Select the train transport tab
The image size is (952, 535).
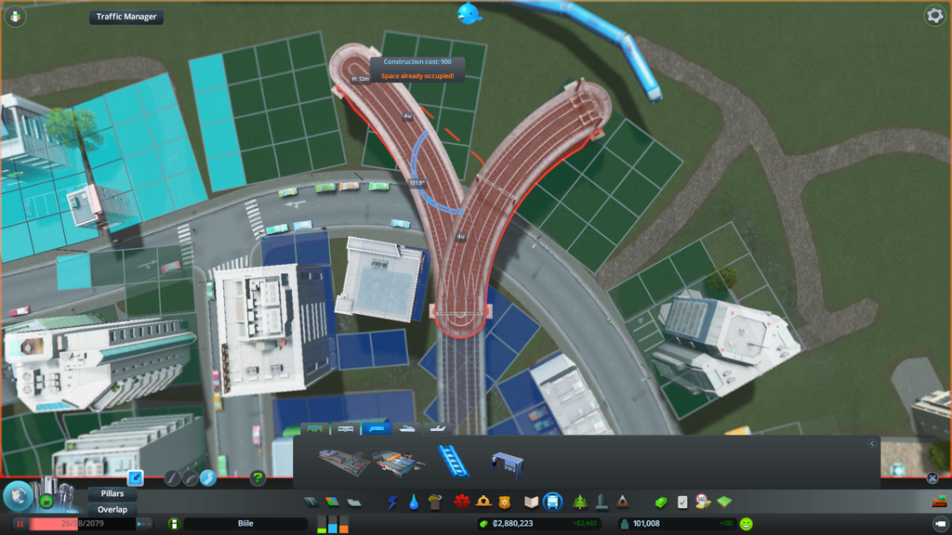pyautogui.click(x=377, y=429)
